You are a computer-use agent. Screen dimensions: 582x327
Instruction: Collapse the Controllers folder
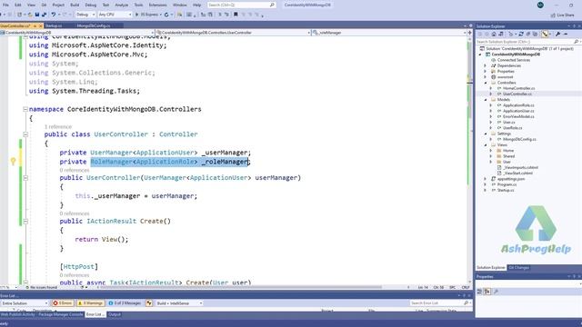click(x=486, y=83)
